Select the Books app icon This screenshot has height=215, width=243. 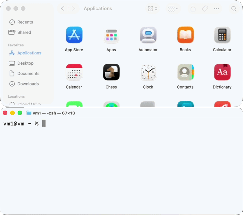point(185,35)
